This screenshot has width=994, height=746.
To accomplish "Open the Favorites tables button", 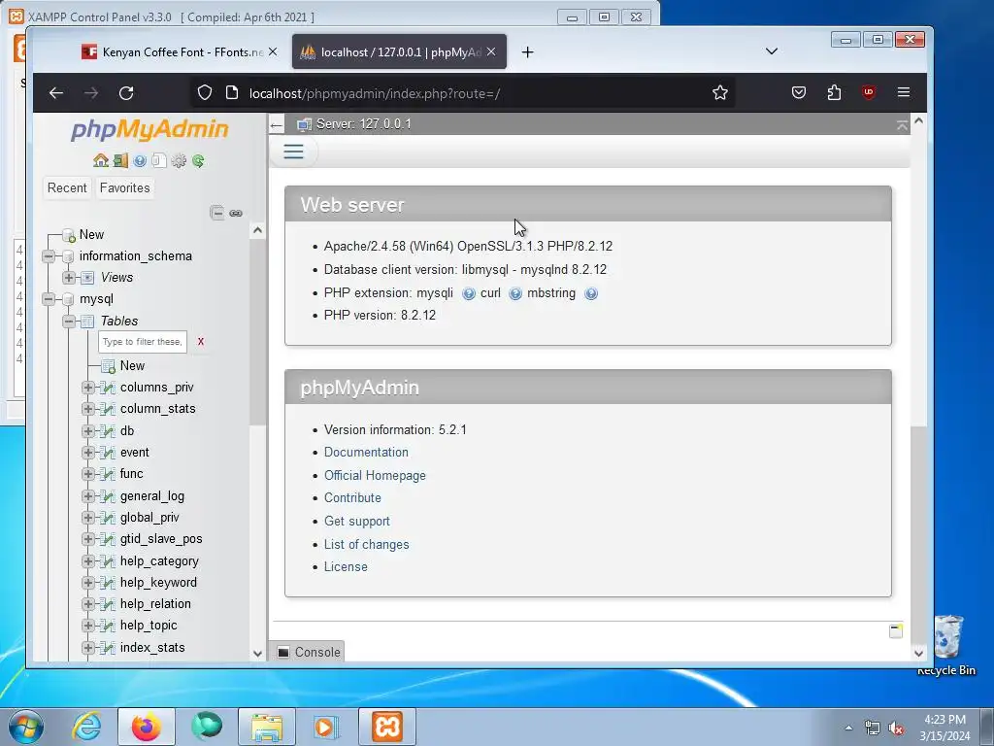I will 125,187.
